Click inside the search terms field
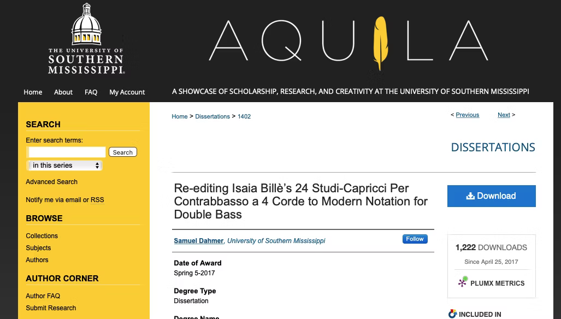Screen dimensions: 561x319 pos(67,152)
